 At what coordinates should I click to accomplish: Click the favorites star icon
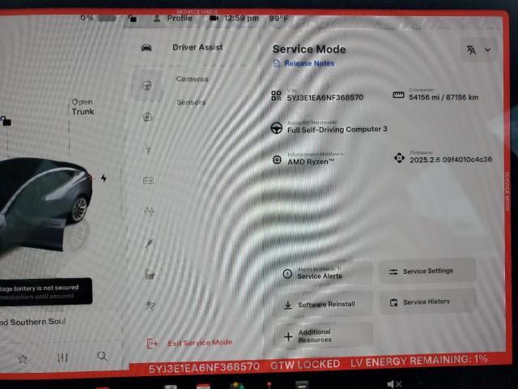pos(23,358)
